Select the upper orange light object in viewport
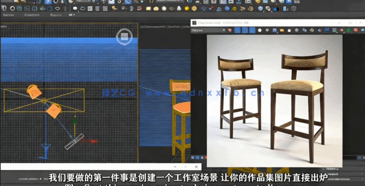This screenshot has width=365, height=186. pyautogui.click(x=34, y=91)
